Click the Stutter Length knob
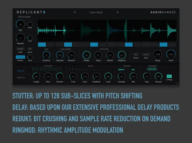Viewport: 192px width, 143px height. pyautogui.click(x=36, y=76)
